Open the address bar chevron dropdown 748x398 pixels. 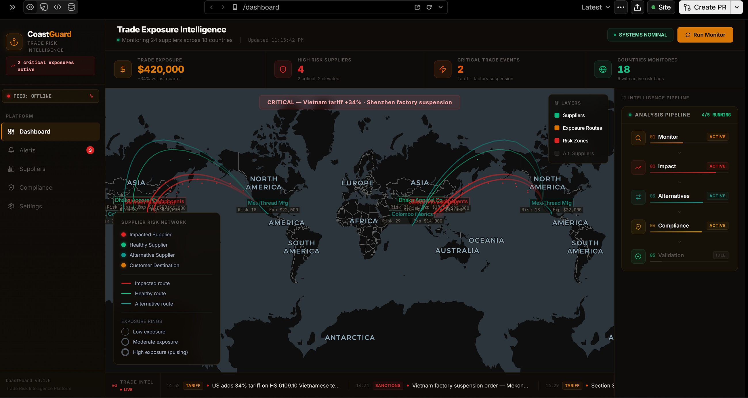tap(440, 7)
